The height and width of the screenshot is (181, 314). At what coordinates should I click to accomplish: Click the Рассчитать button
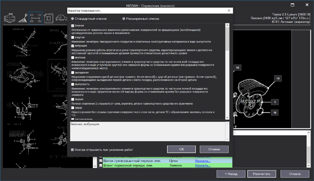262,174
